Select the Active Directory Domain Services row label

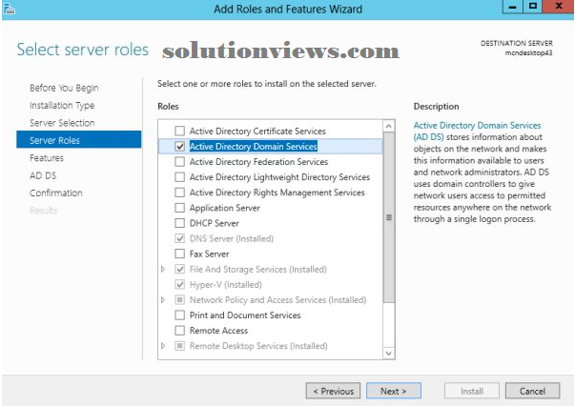[253, 146]
